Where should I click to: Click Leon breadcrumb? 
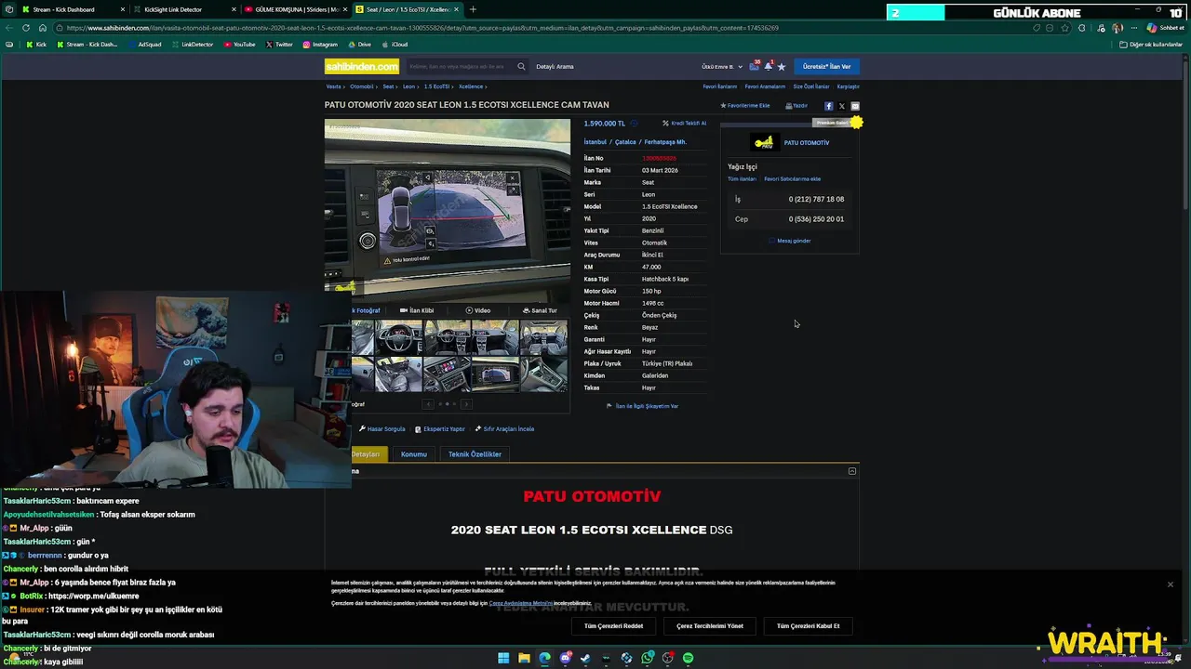click(408, 86)
